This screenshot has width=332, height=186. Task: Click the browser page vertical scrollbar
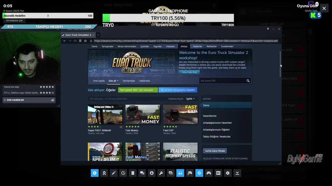coord(280,64)
